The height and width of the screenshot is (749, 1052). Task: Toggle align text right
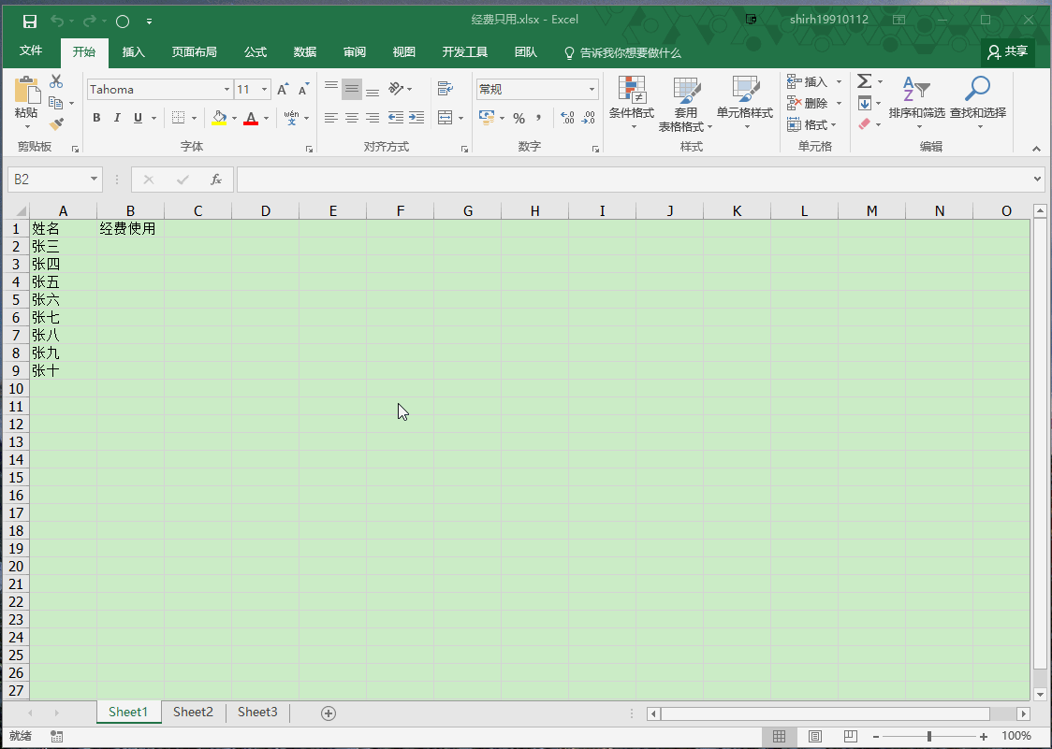coord(373,118)
